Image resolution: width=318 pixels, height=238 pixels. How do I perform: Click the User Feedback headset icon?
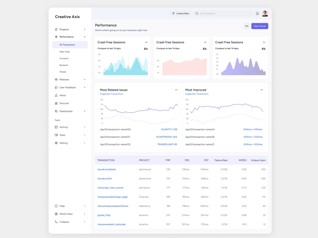click(56, 88)
